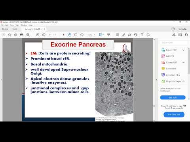Open the account profile icon
190x142 pixels.
pyautogui.click(x=186, y=35)
